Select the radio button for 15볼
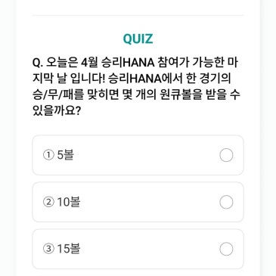 point(226,249)
